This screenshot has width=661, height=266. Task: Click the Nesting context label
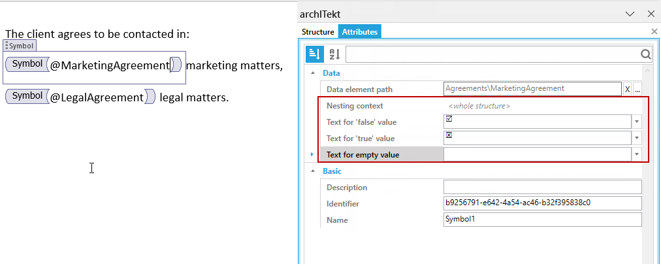coord(355,106)
